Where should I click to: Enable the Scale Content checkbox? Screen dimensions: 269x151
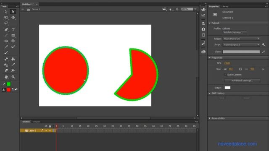[225, 75]
